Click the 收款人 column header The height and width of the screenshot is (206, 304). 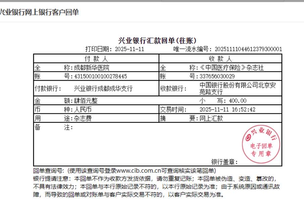point(220,59)
